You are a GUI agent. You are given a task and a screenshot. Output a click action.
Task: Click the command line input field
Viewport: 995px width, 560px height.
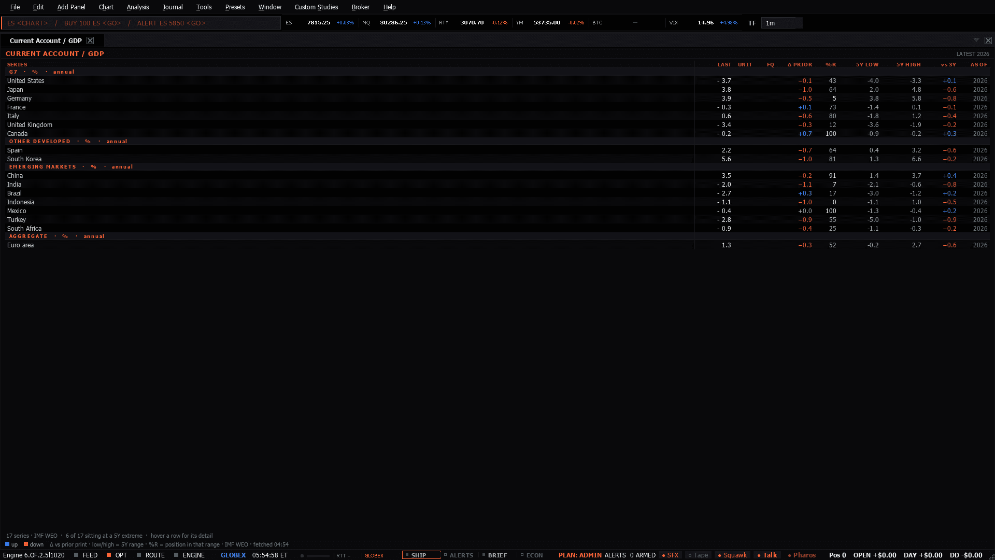(141, 23)
